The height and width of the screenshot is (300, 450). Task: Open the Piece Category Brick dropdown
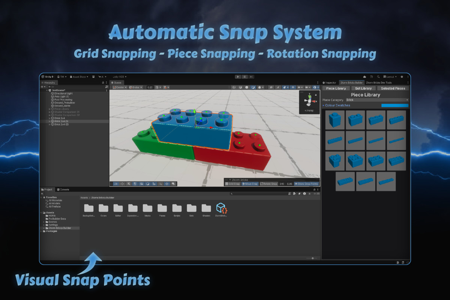(377, 100)
